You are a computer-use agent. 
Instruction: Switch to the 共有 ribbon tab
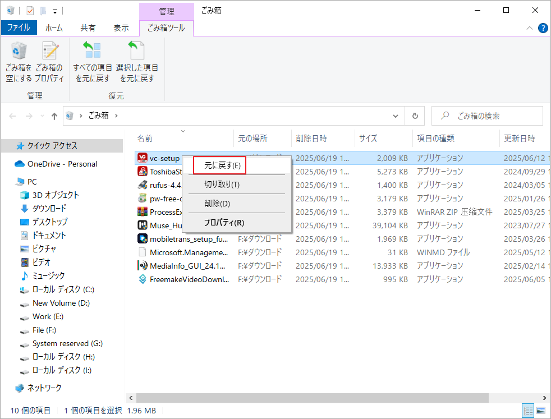pos(88,27)
